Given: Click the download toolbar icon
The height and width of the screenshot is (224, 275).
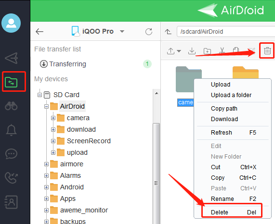Looking at the screenshot, I should [x=192, y=51].
